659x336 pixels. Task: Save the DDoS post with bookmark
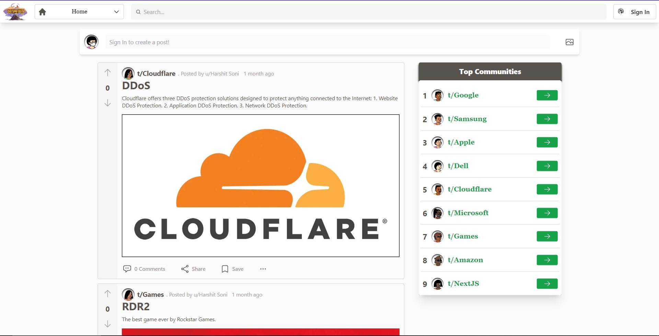[x=233, y=269]
